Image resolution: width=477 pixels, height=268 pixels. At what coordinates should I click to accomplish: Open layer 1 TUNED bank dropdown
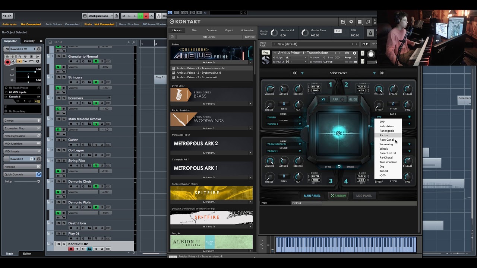tap(284, 118)
